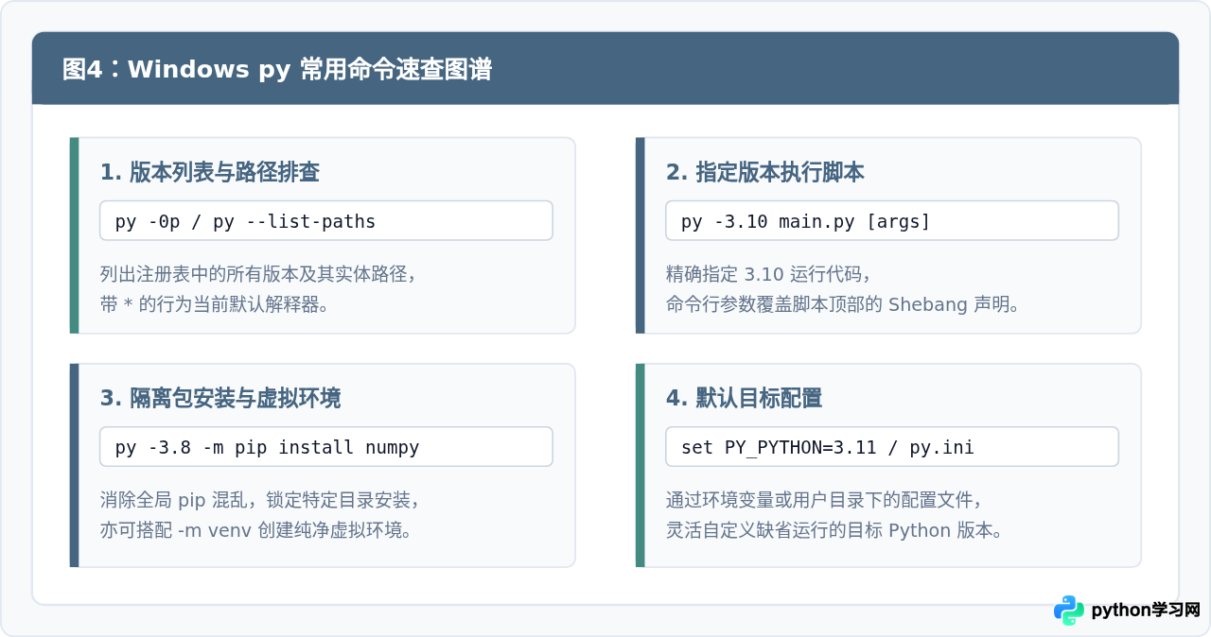Click the line '灵活自定义缺省运行的目标 Python 版本。'
The width and height of the screenshot is (1211, 637).
(834, 530)
